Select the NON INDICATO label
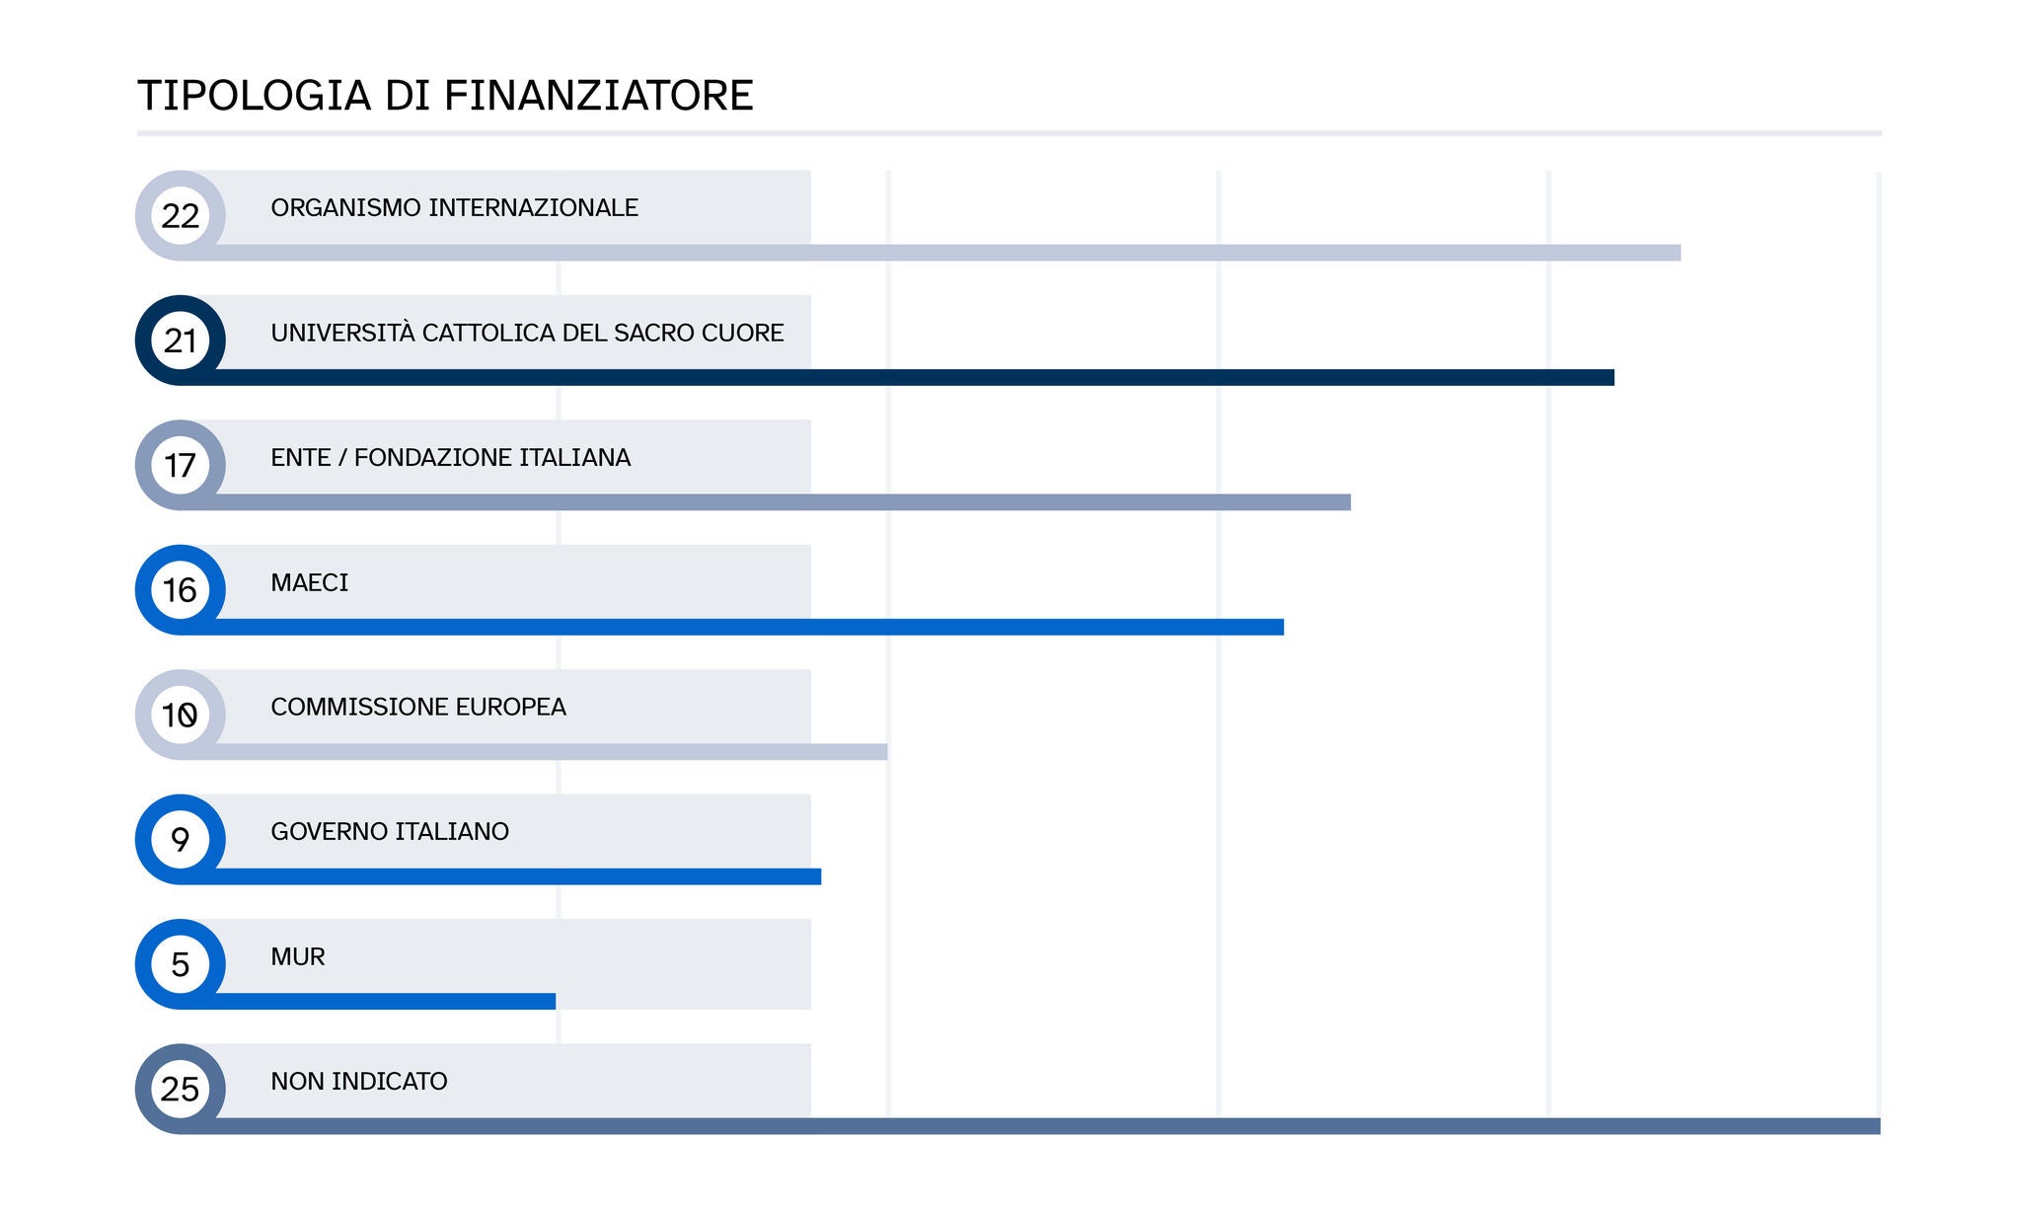 click(359, 1082)
